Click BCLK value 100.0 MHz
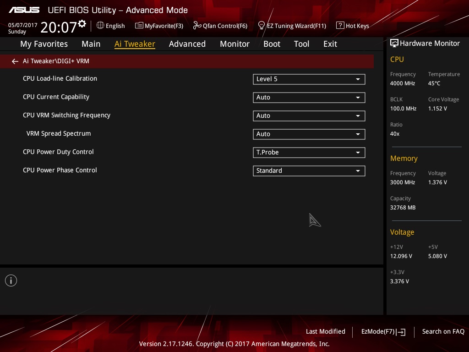 pos(403,109)
